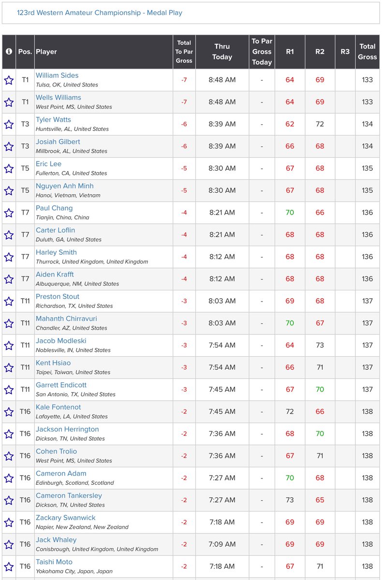This screenshot has width=382, height=580.
Task: Open Zackary Swanwick player profile
Action: (x=66, y=518)
